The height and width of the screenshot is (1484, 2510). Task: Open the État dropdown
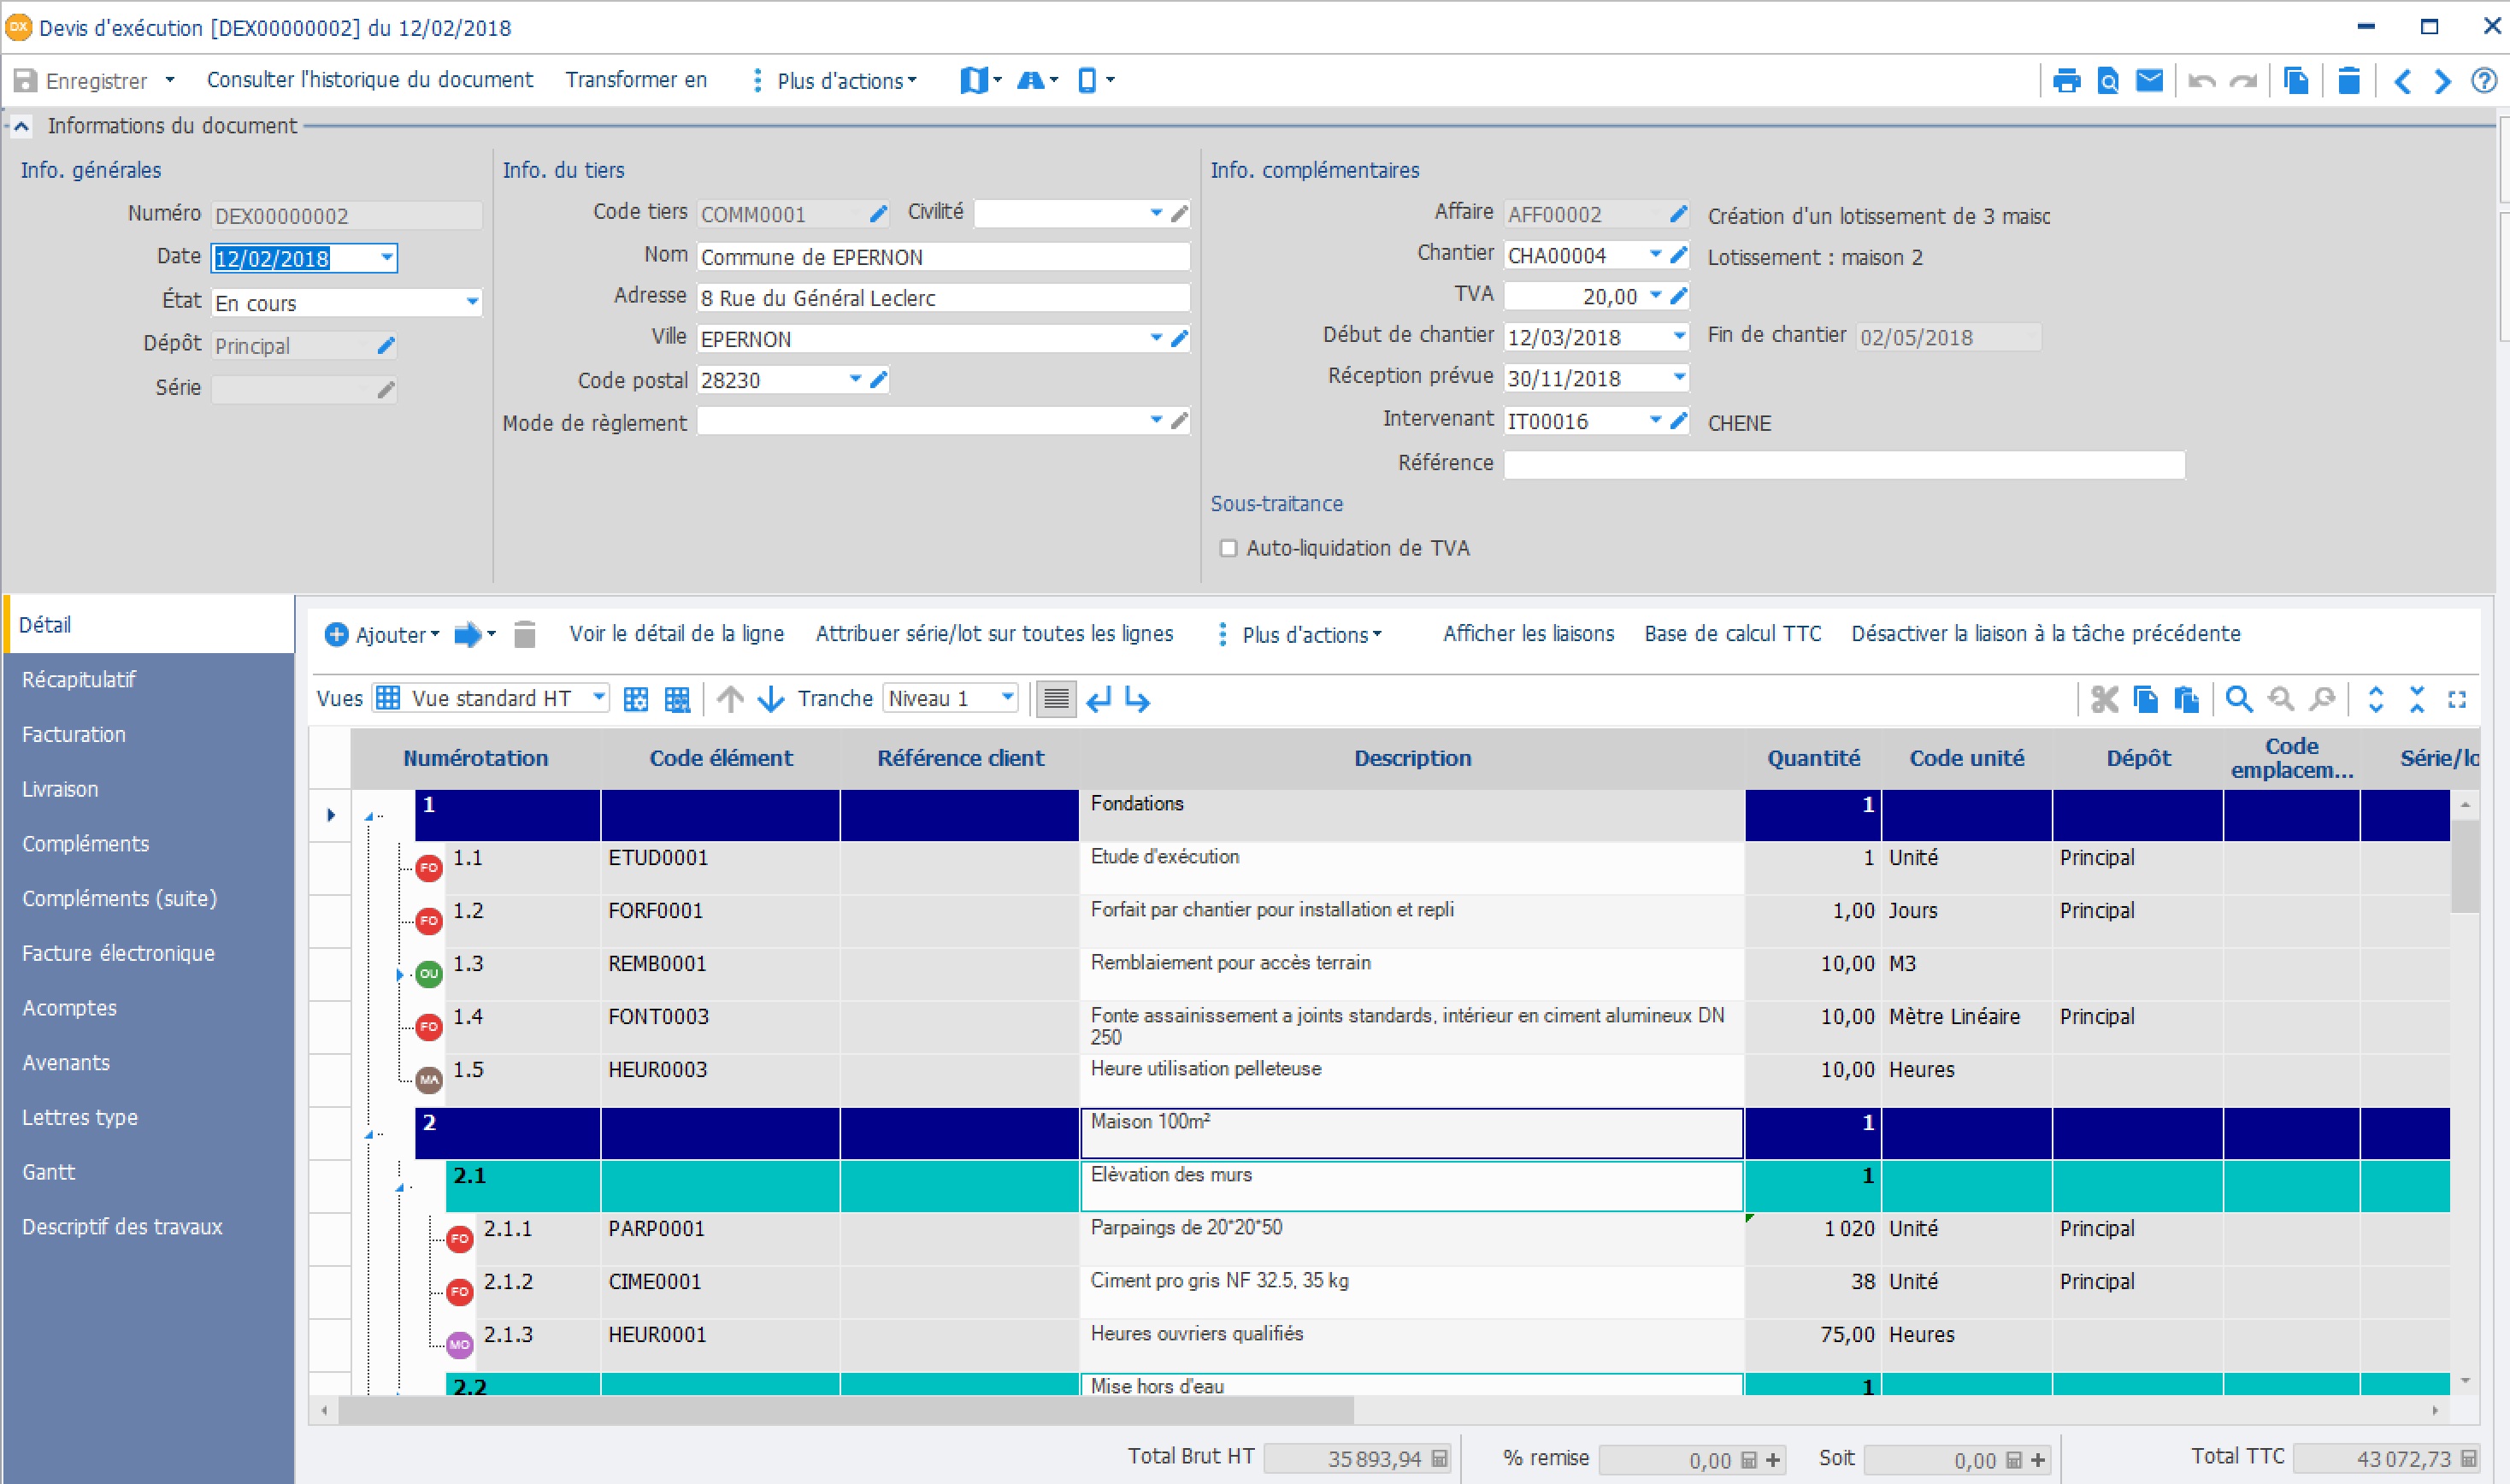pos(472,302)
